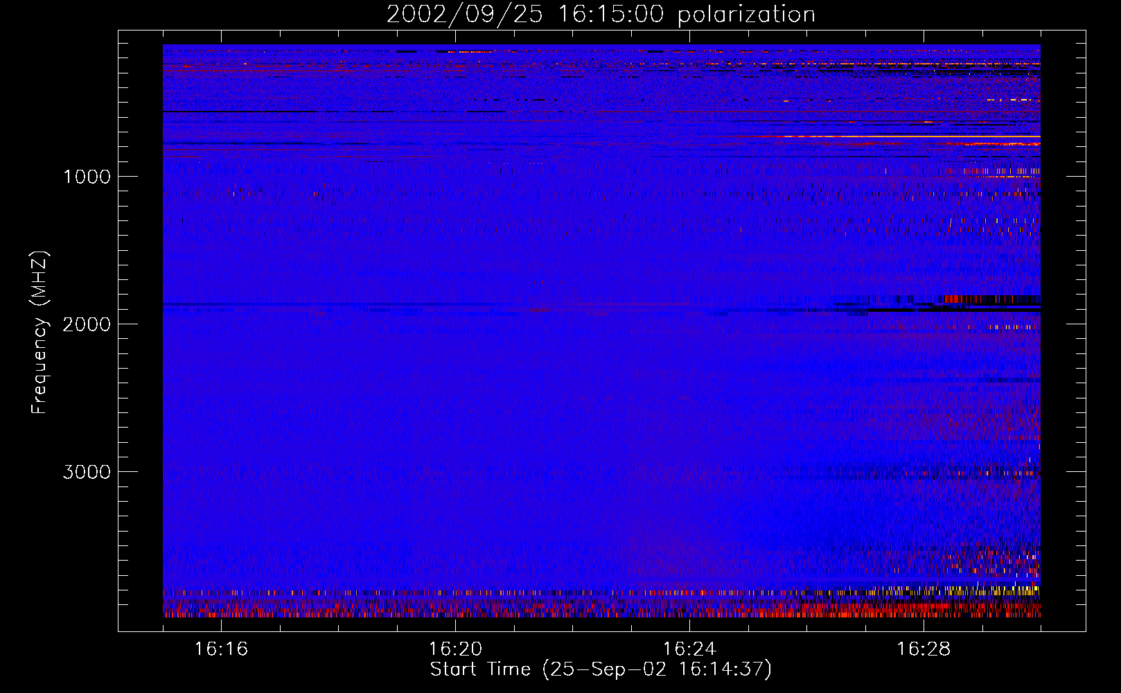This screenshot has width=1121, height=693.
Task: Click the 3000 frequency tick label
Action: pyautogui.click(x=87, y=472)
